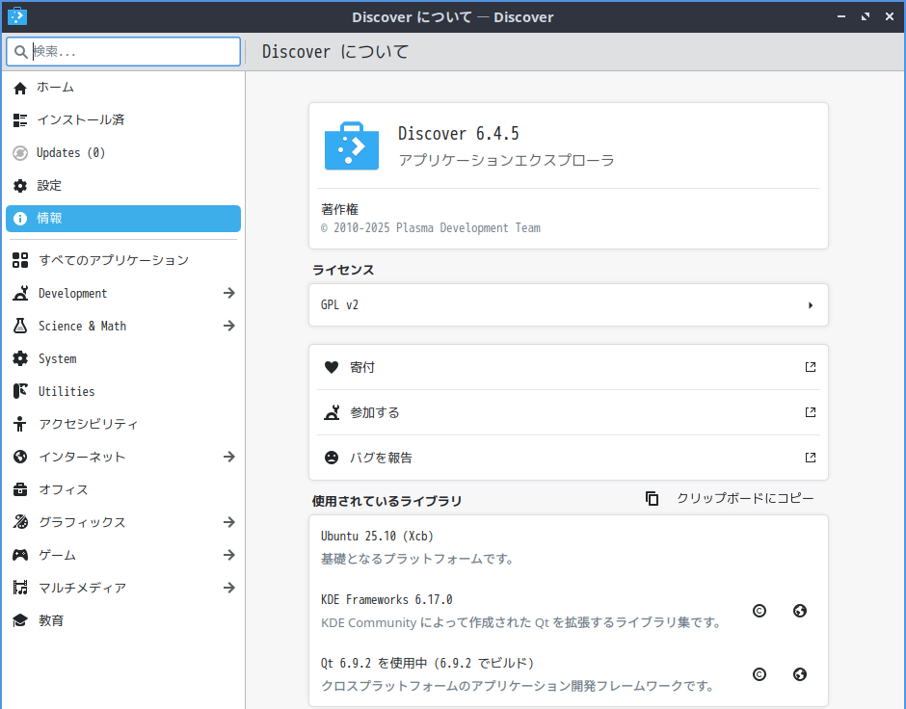
Task: Expand the GPL v2 license entry
Action: (569, 304)
